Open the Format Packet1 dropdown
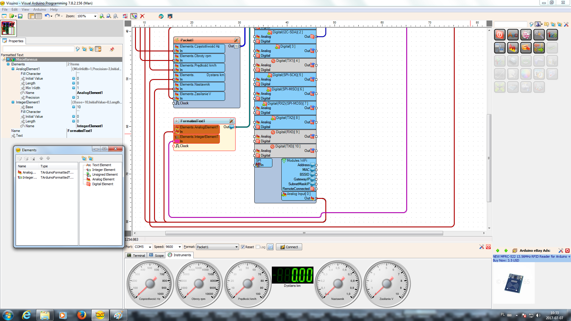571x321 pixels. pos(236,247)
